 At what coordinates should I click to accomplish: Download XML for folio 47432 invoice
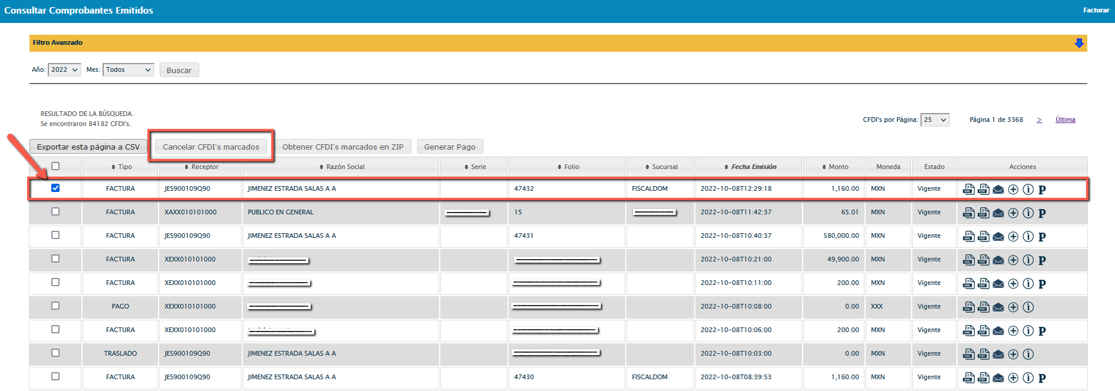(968, 189)
